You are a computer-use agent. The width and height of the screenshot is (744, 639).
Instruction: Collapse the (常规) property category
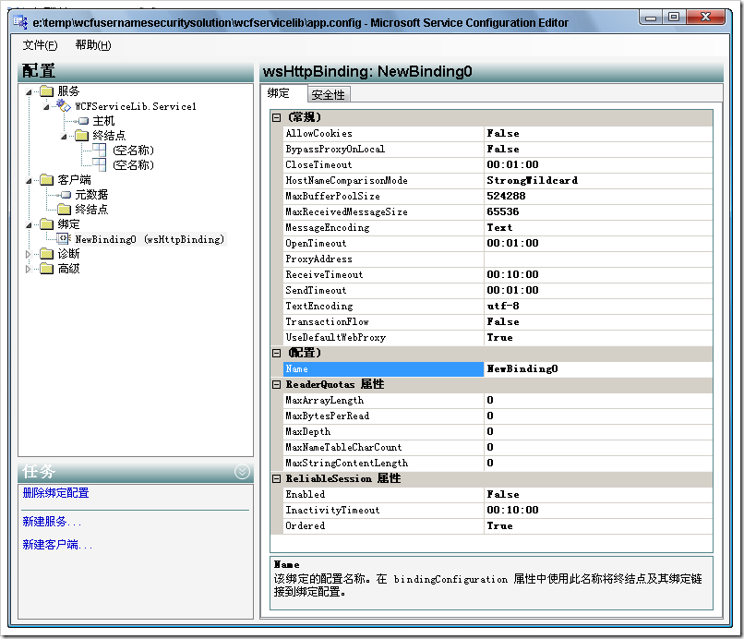(276, 117)
